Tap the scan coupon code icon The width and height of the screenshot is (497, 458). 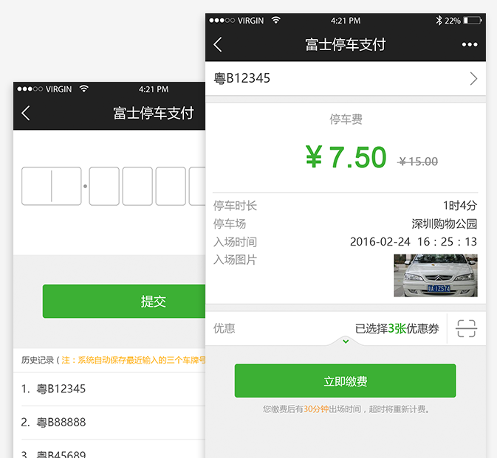466,328
